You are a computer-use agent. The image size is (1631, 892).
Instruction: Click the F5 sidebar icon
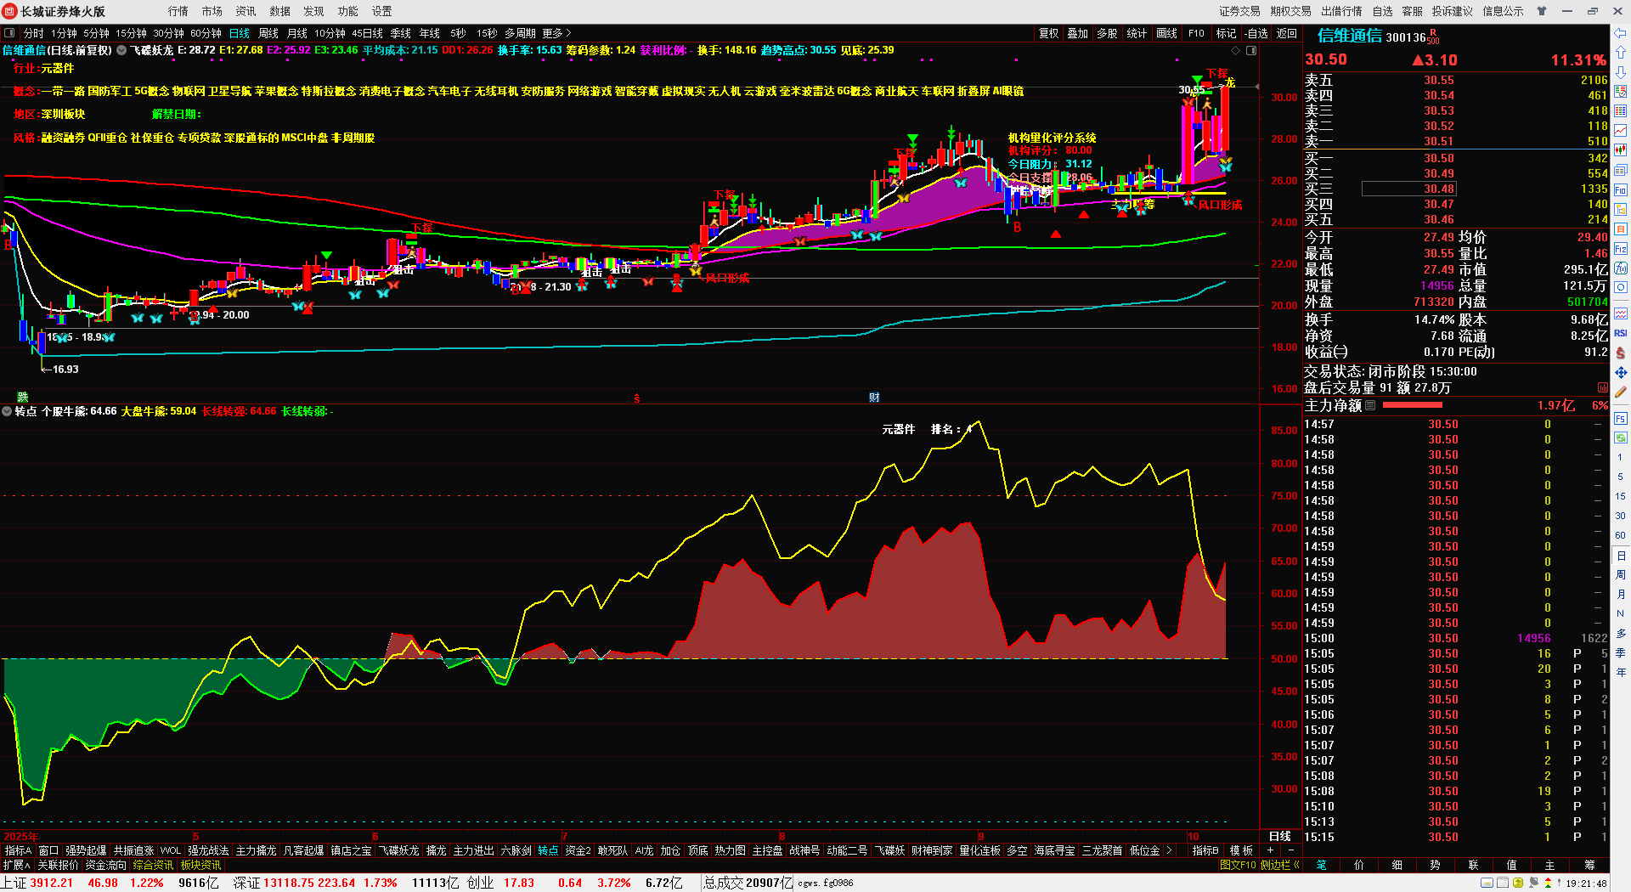click(1621, 419)
